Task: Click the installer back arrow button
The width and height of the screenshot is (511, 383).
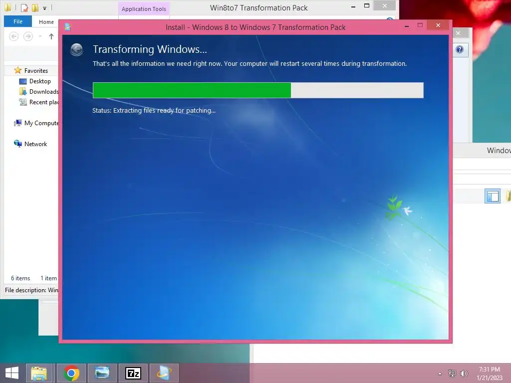Action: (x=76, y=49)
